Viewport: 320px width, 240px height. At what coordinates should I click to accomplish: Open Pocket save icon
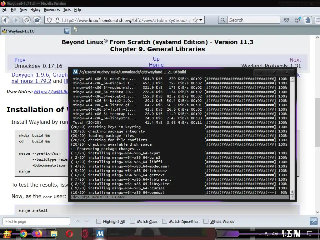pyautogui.click(x=287, y=20)
